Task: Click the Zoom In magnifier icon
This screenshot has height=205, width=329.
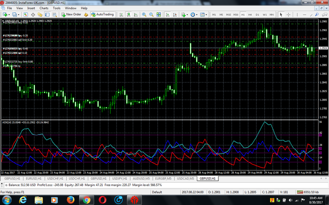Action: click(144, 15)
